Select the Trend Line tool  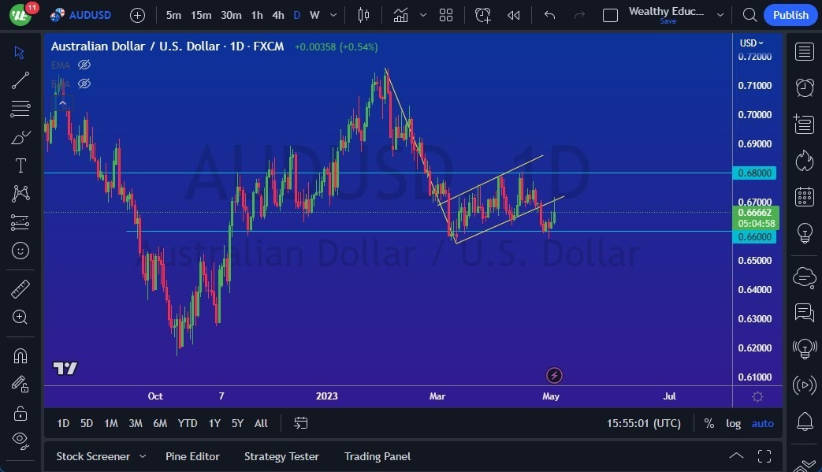tap(20, 80)
